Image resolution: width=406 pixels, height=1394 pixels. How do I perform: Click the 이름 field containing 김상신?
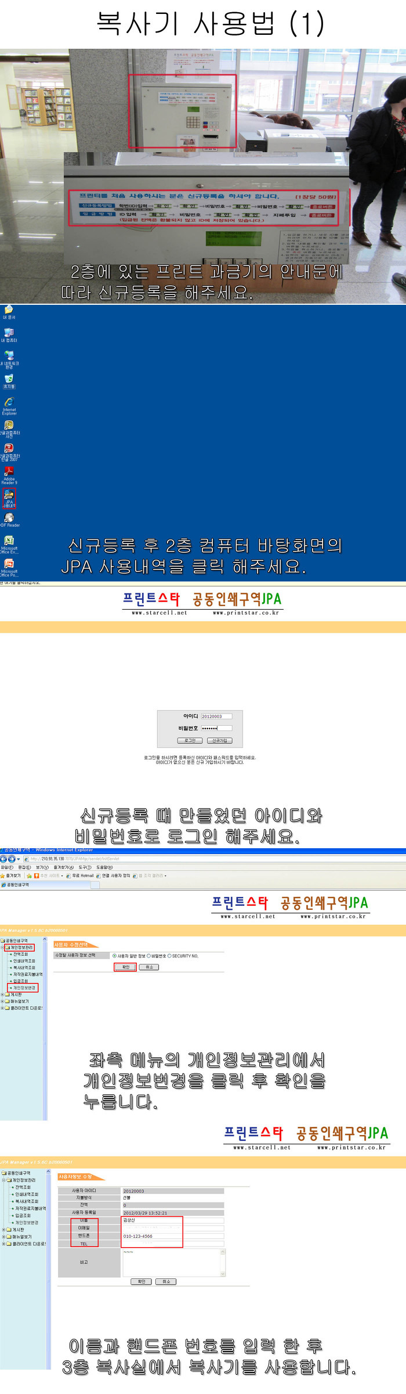pos(173,1220)
